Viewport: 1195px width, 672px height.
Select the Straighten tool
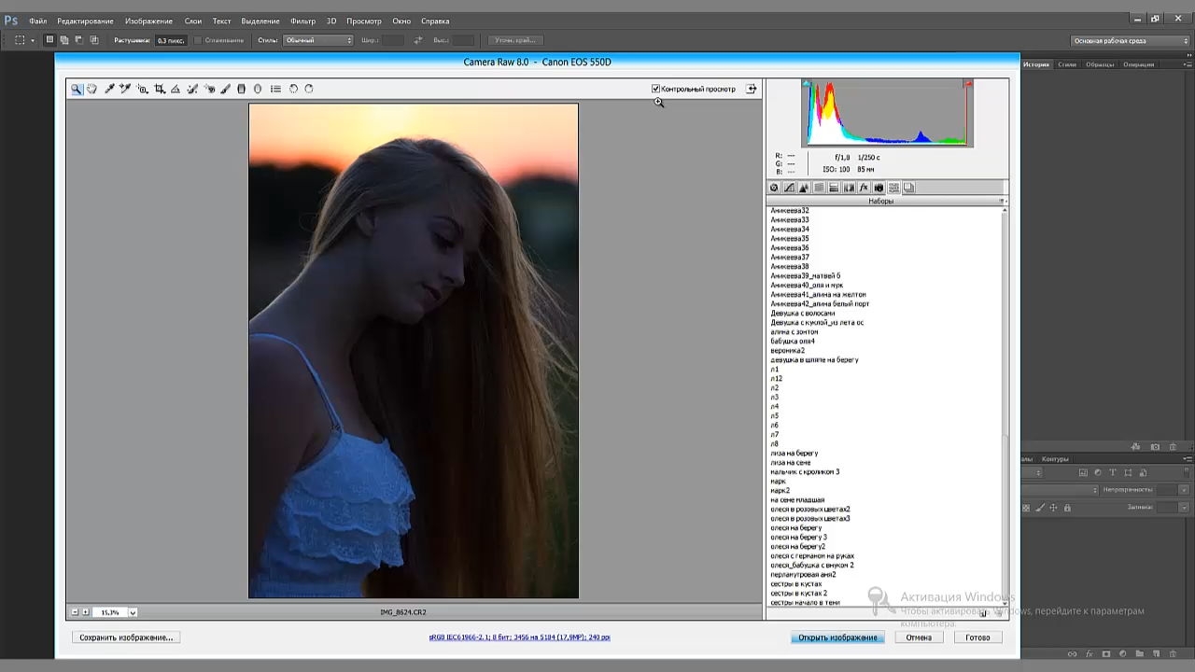[176, 89]
